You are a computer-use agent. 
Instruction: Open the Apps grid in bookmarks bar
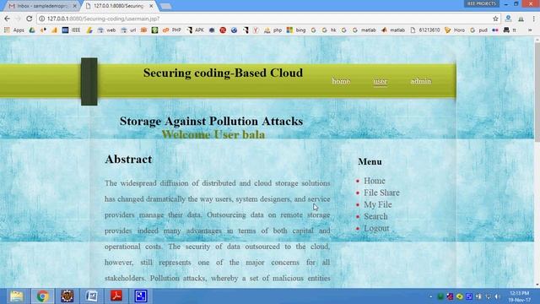click(14, 30)
